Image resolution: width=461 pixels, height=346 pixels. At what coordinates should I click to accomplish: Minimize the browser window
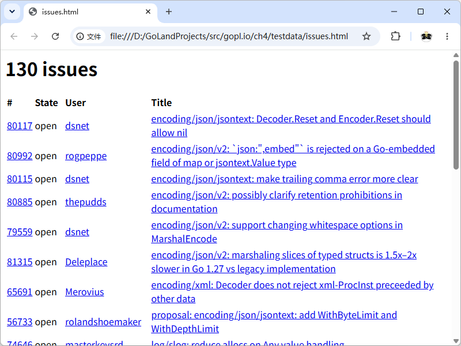tap(394, 12)
